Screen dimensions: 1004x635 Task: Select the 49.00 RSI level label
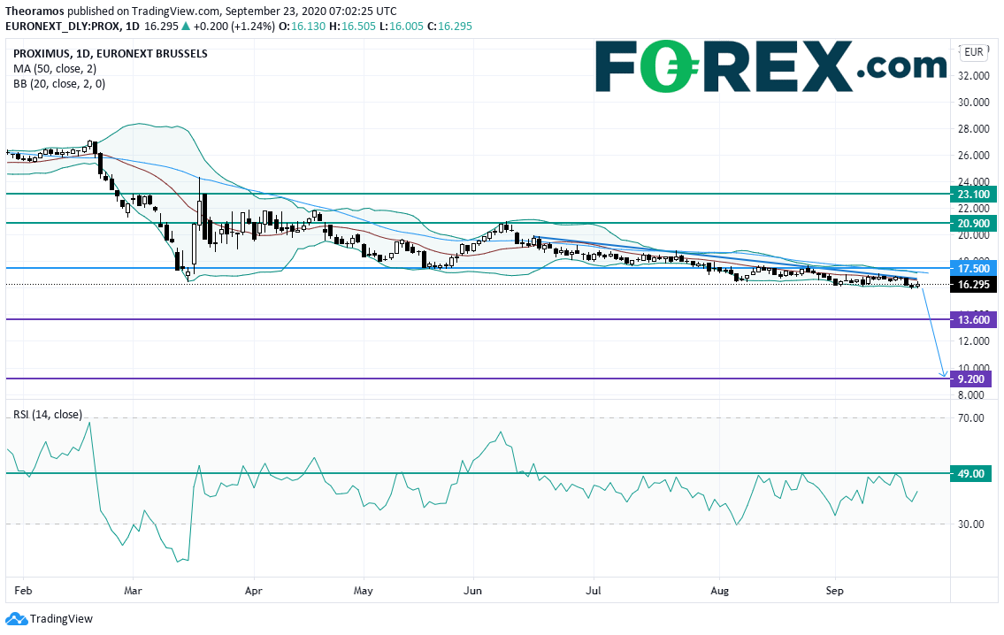click(x=969, y=474)
